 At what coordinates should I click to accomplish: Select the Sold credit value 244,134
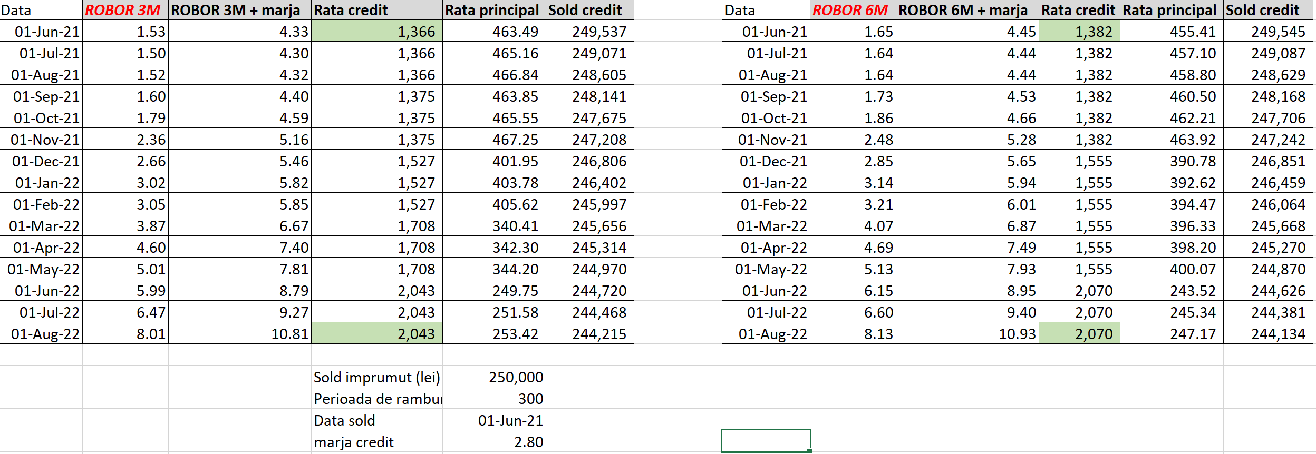coord(1267,334)
